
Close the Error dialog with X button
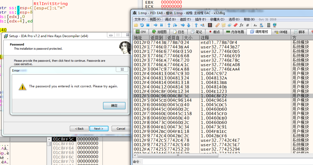tap(122, 69)
